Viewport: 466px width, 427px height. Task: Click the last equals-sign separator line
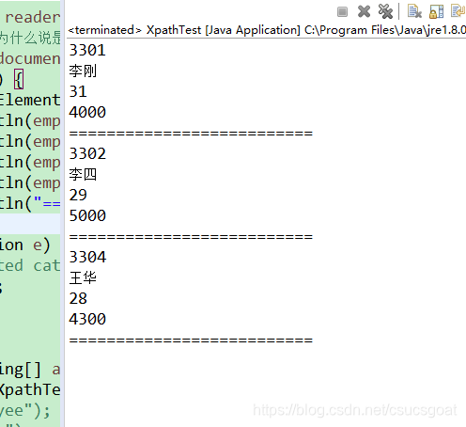tap(191, 340)
